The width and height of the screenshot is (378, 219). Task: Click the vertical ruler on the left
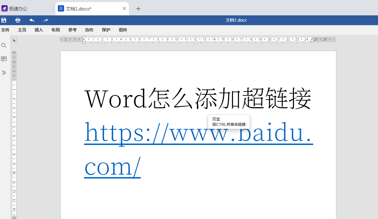pos(14,134)
